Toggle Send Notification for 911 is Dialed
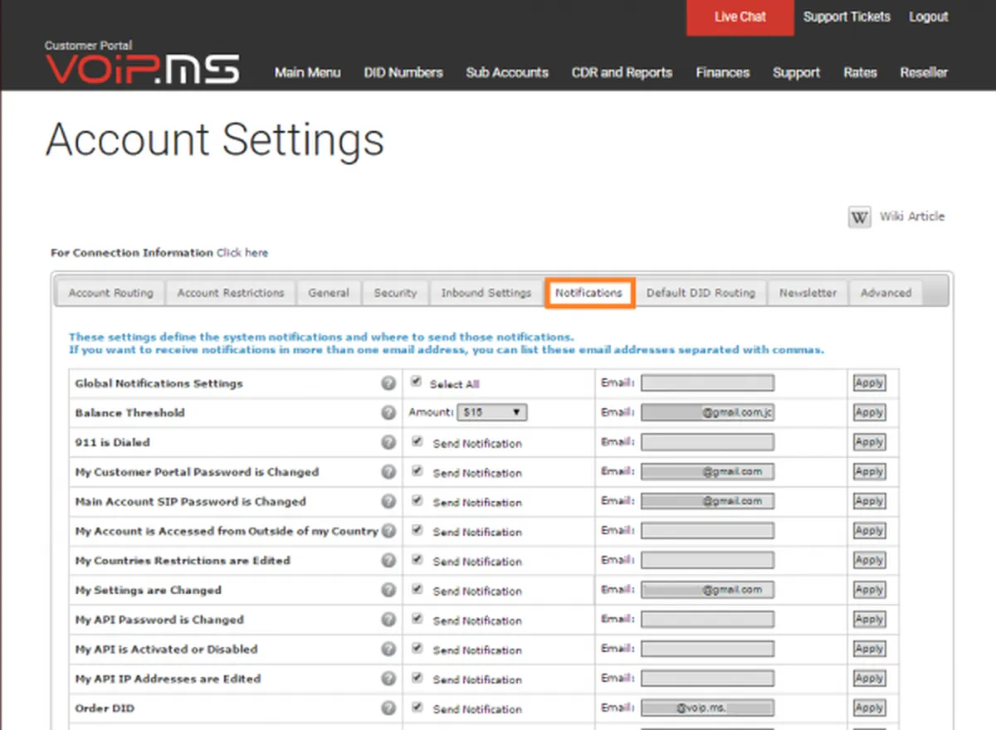Screen dimensions: 996x730 point(417,441)
